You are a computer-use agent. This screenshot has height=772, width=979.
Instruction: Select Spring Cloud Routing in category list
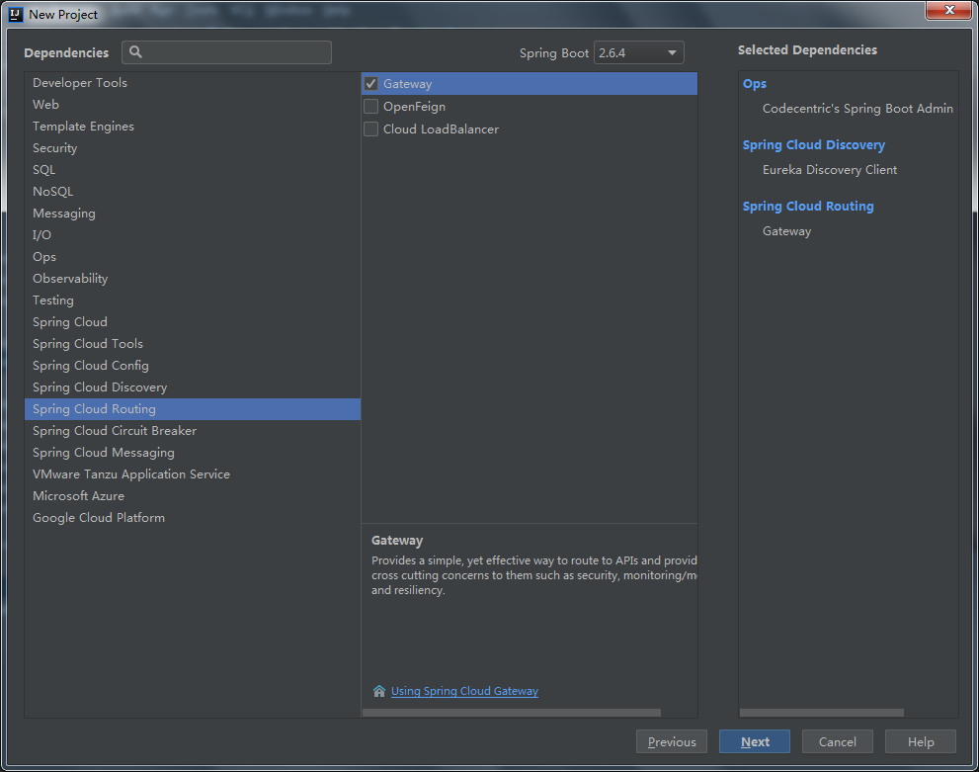pos(193,409)
